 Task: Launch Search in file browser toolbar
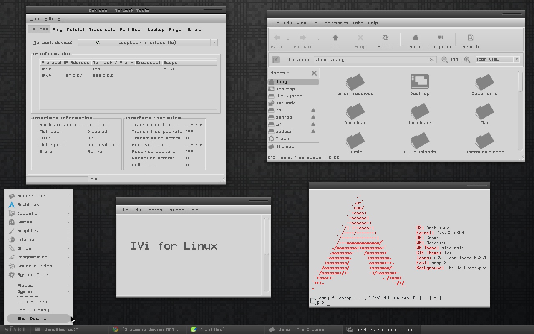[x=470, y=41]
